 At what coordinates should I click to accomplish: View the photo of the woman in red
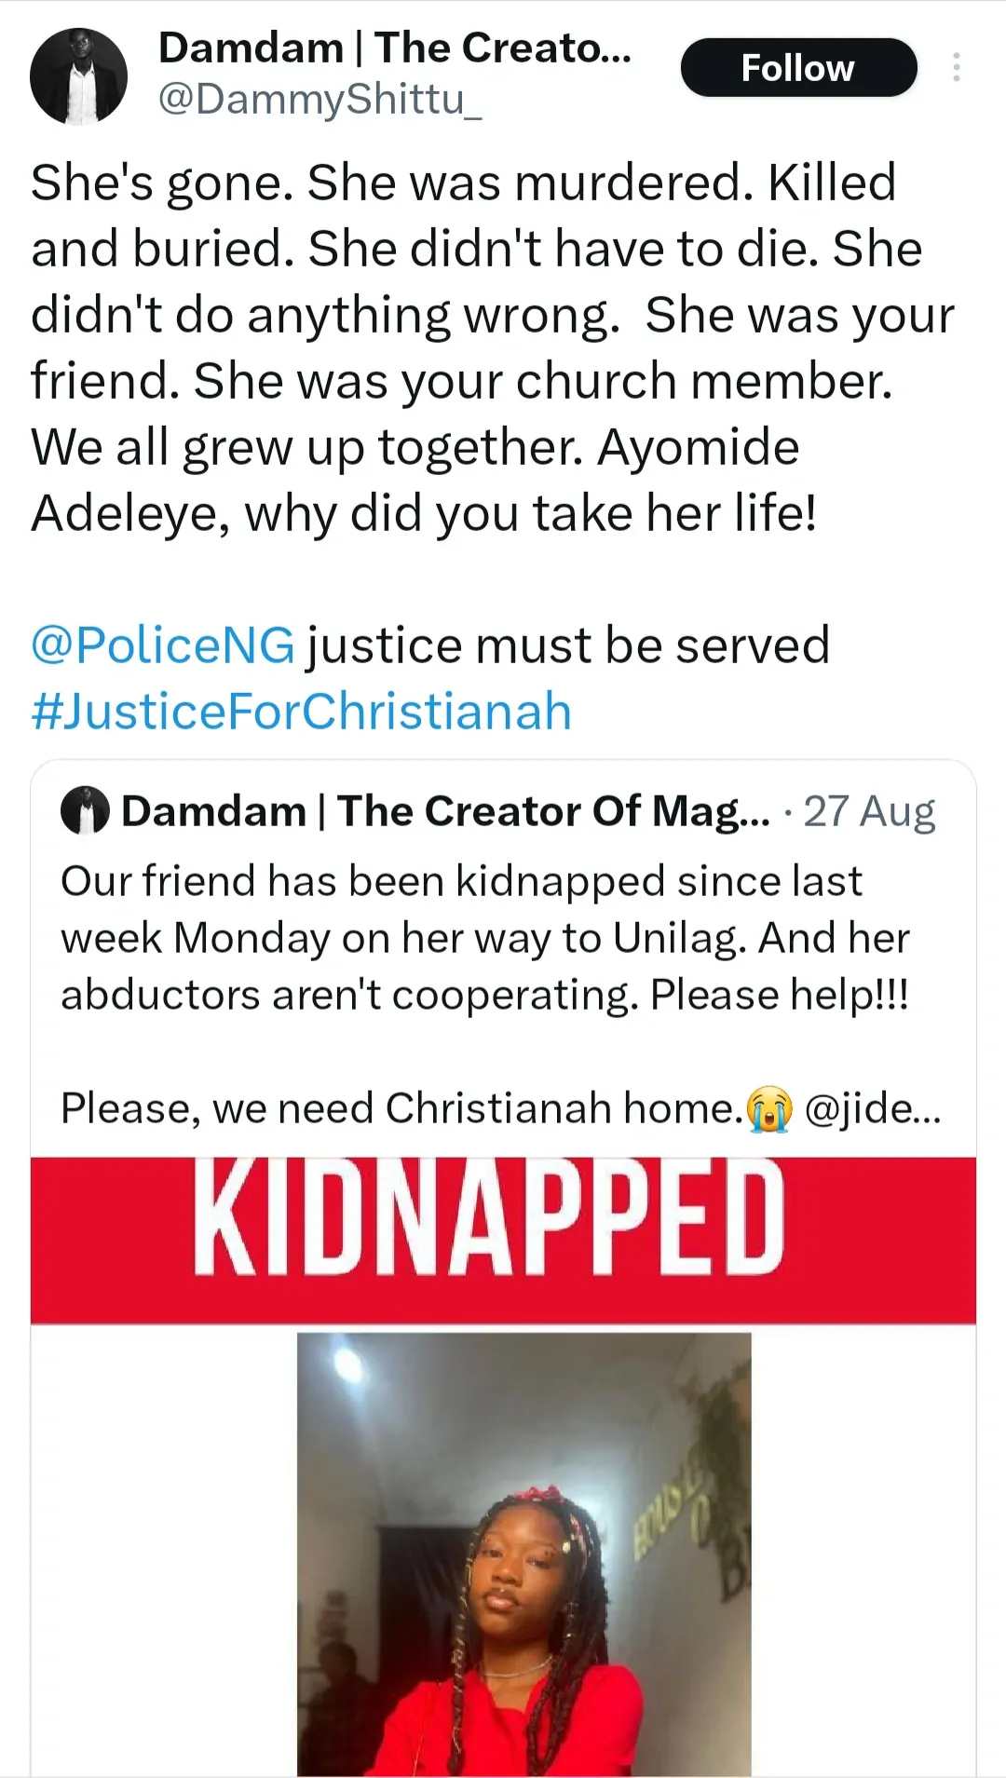coord(523,1554)
